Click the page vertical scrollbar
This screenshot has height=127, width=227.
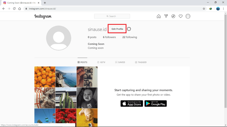coord(226,61)
